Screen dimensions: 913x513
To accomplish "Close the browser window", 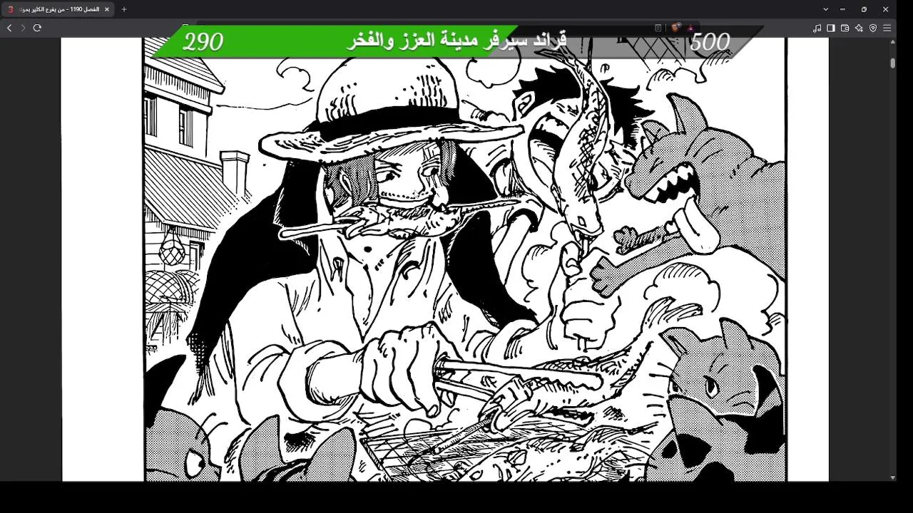I will [886, 9].
